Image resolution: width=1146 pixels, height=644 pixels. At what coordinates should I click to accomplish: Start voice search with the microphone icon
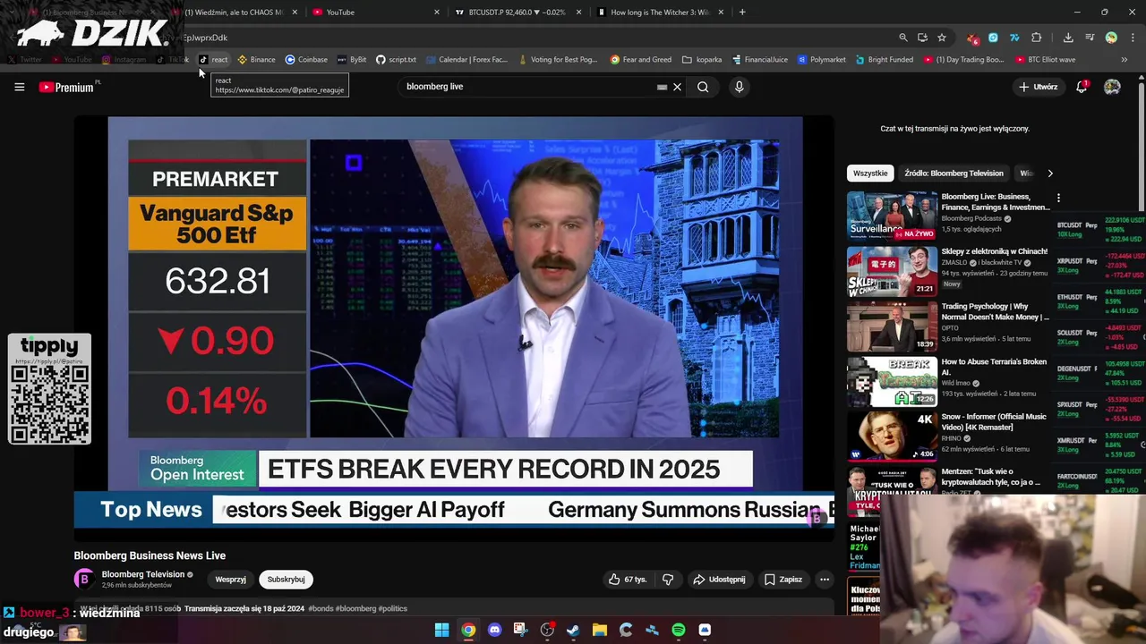pos(739,87)
